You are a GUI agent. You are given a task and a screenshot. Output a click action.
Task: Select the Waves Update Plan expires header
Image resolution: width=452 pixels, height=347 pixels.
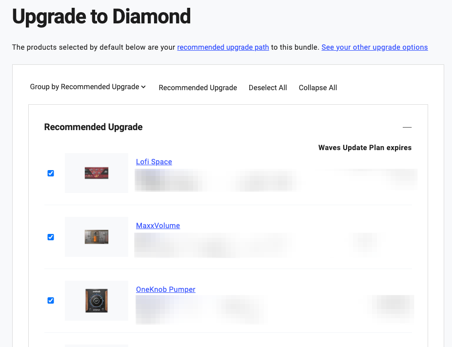(x=365, y=148)
